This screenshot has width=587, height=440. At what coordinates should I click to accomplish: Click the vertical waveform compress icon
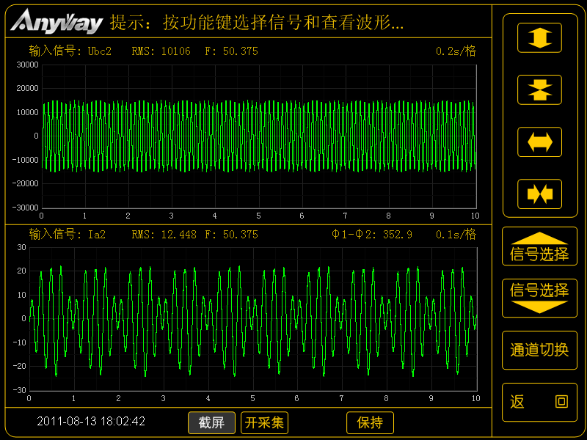(539, 89)
